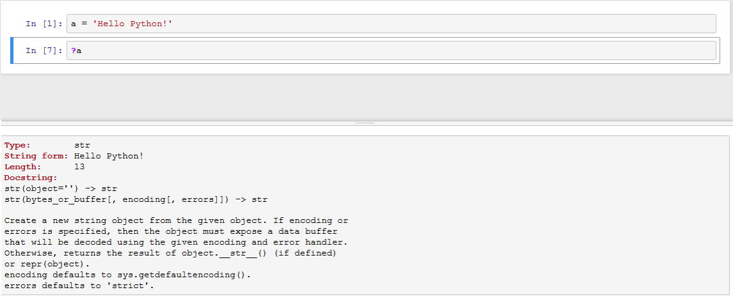This screenshot has height=299, width=733.
Task: Click the str(bytes_or_buffer[, encoding[, errors]]) line
Action: click(x=136, y=199)
